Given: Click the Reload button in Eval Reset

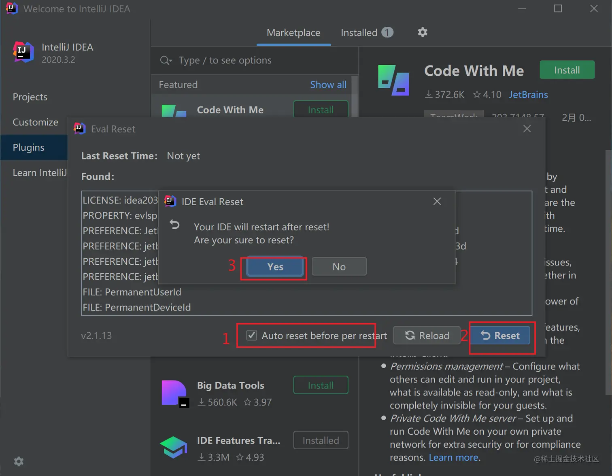Looking at the screenshot, I should click(x=427, y=336).
